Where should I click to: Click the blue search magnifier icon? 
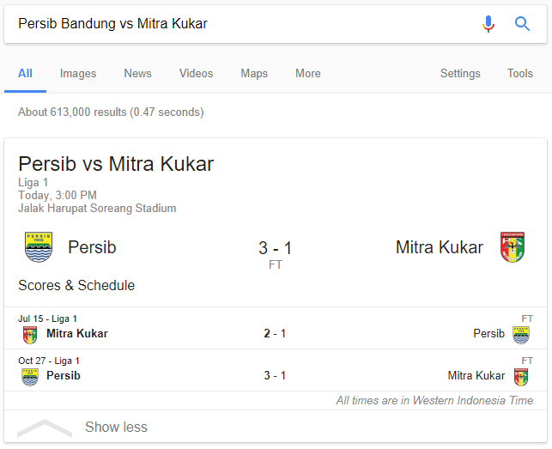click(522, 24)
